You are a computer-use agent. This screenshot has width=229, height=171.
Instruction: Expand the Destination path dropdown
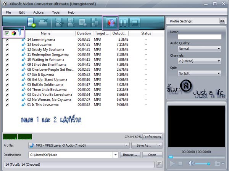pyautogui.click(x=115, y=155)
